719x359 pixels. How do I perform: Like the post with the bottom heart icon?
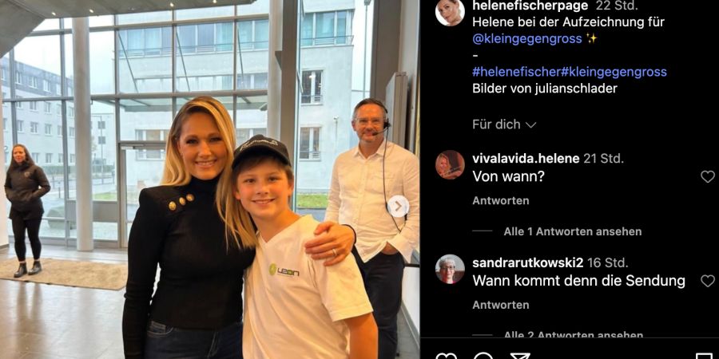[x=446, y=357]
